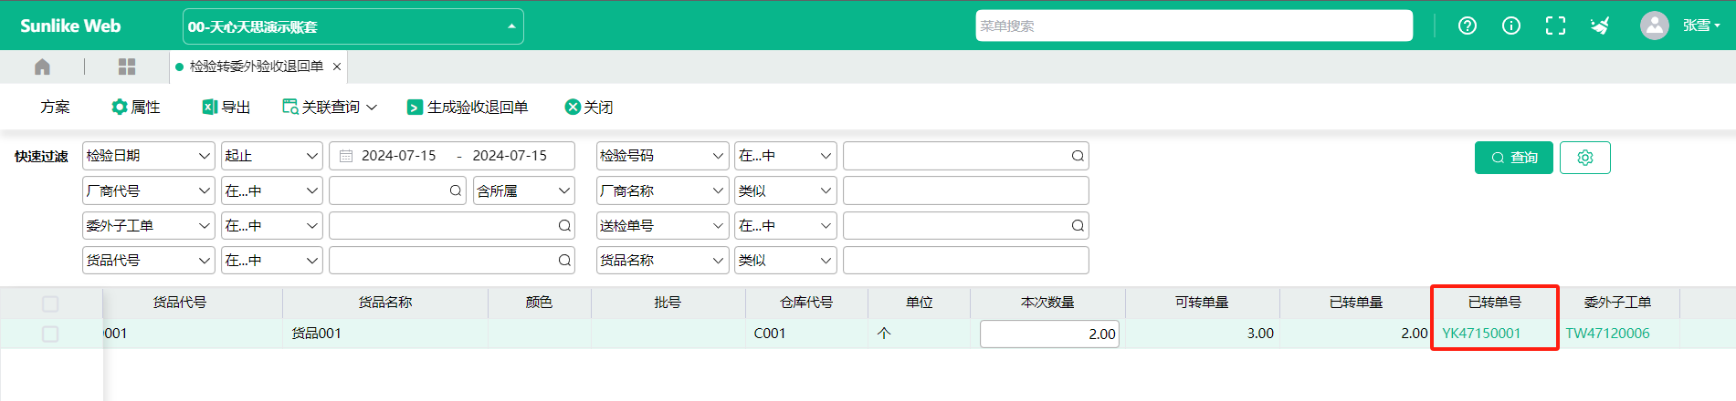Click the 属性 gear toolbar button

click(135, 108)
